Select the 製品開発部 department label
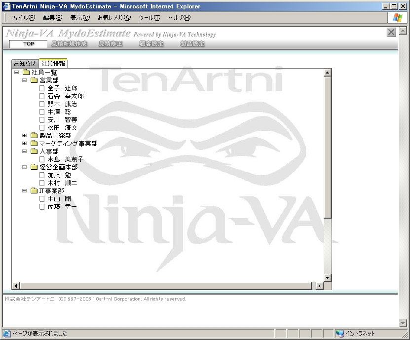The width and height of the screenshot is (410, 340). [55, 136]
